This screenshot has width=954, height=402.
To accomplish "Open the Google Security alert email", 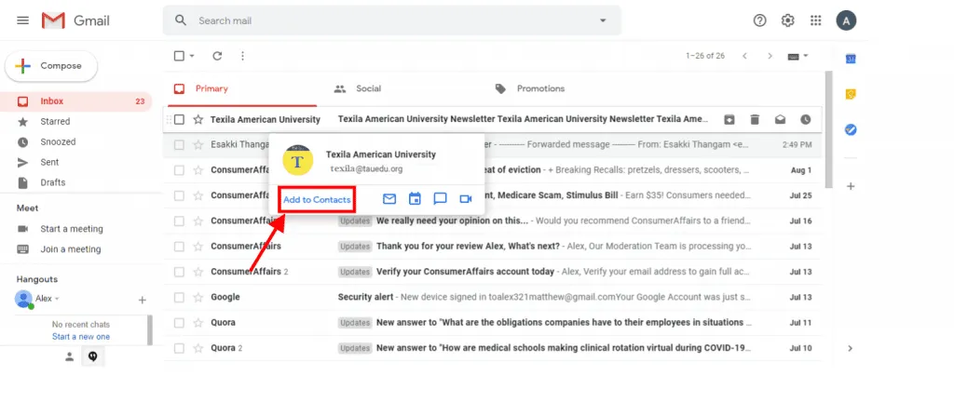I will pos(493,297).
